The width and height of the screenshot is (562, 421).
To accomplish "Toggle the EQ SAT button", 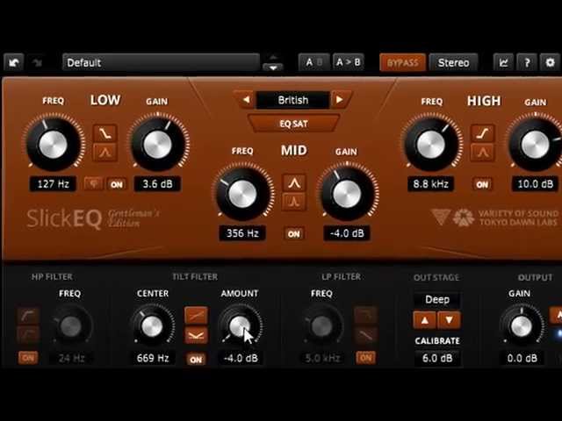I will [x=293, y=124].
